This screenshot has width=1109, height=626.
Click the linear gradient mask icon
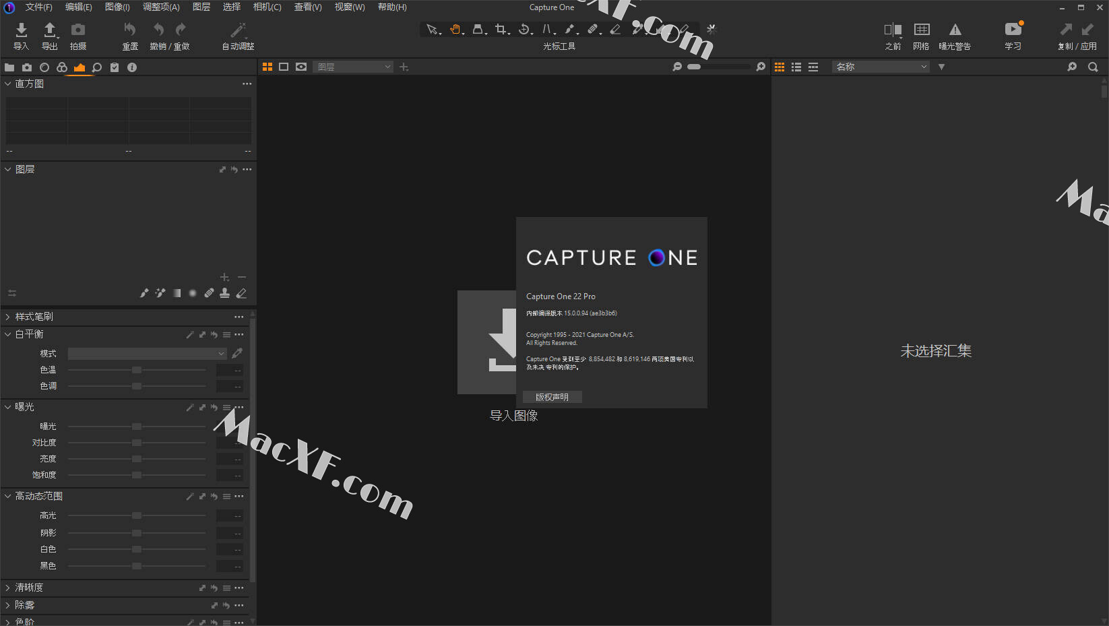(177, 293)
